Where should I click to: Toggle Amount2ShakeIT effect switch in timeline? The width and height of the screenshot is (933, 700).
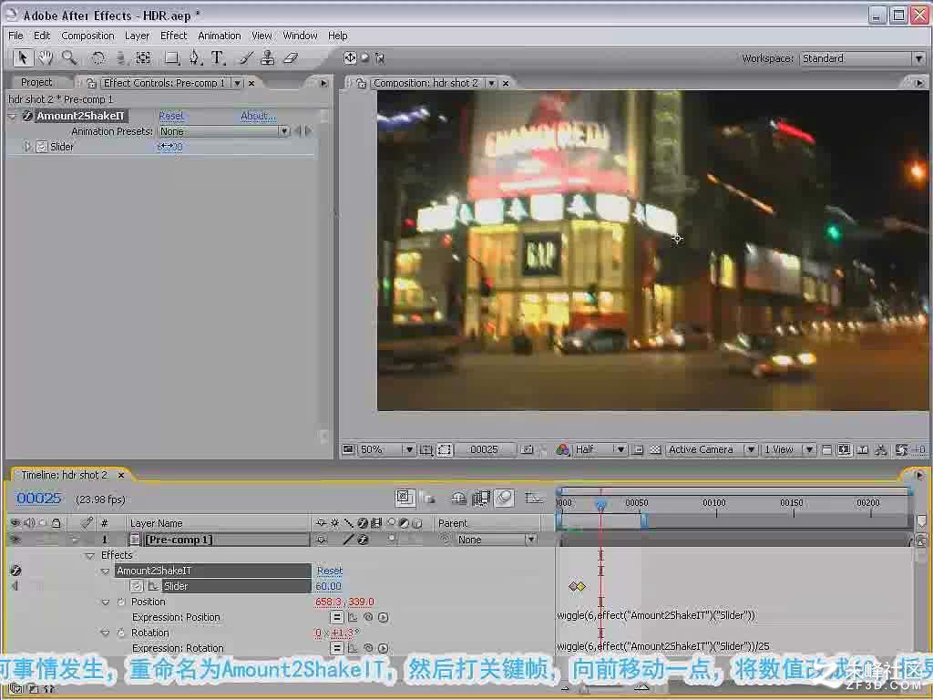click(x=15, y=571)
